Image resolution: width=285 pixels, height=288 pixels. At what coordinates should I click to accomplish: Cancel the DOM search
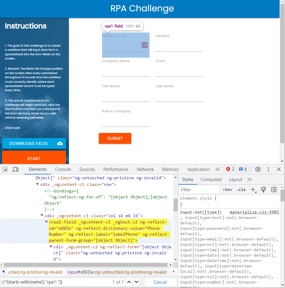point(160,282)
